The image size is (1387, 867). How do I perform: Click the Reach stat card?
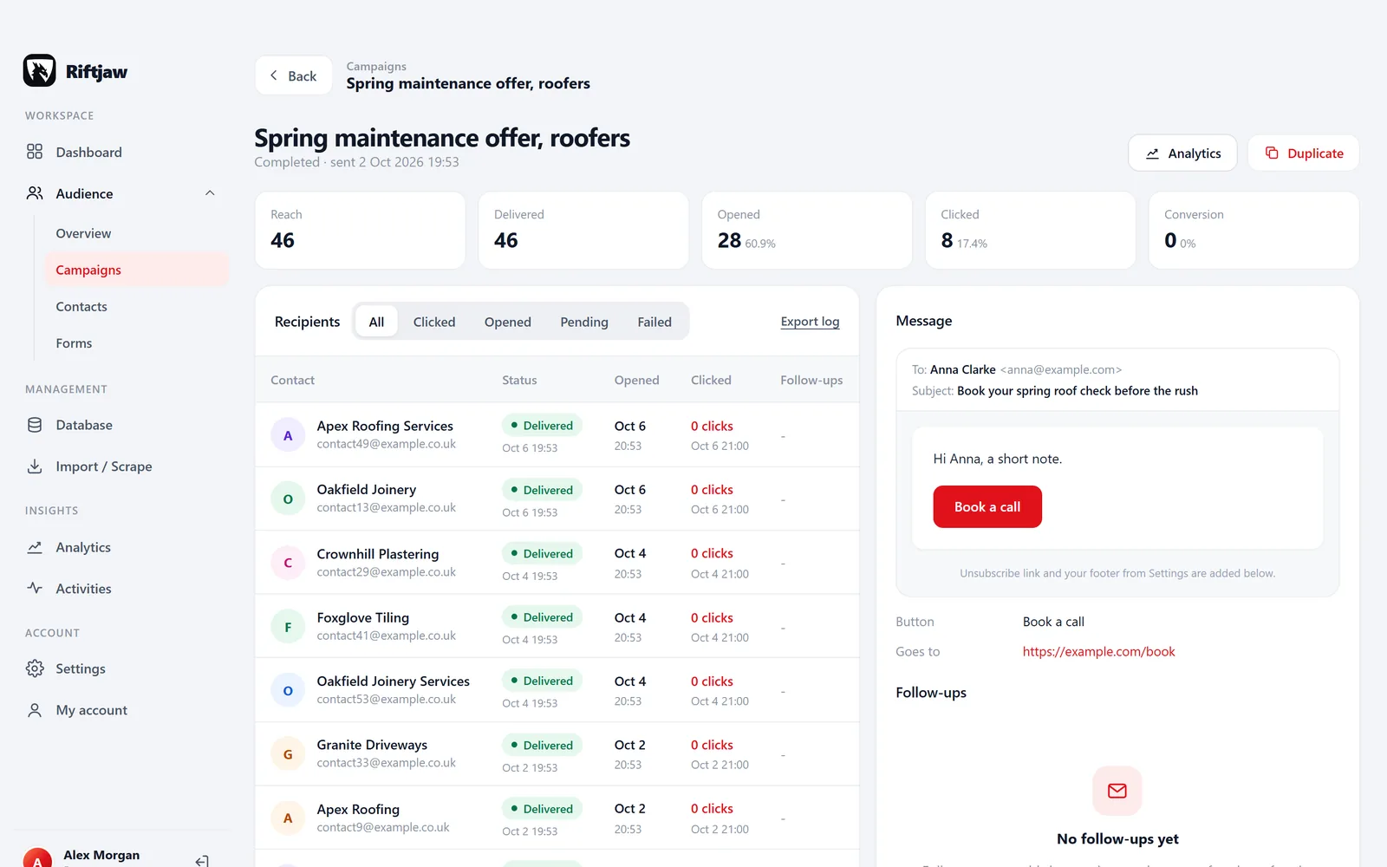[360, 230]
